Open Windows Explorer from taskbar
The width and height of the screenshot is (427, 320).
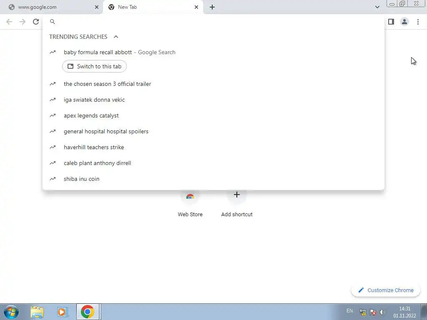coord(37,312)
